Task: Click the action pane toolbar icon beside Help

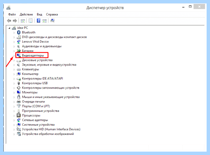Action: click(44, 21)
